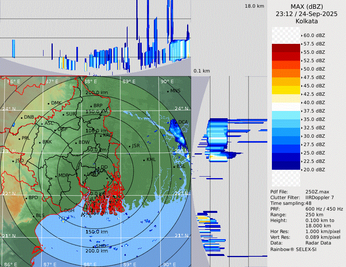Select the Kolkata radar name heading
The width and height of the screenshot is (346, 267).
pos(306,21)
